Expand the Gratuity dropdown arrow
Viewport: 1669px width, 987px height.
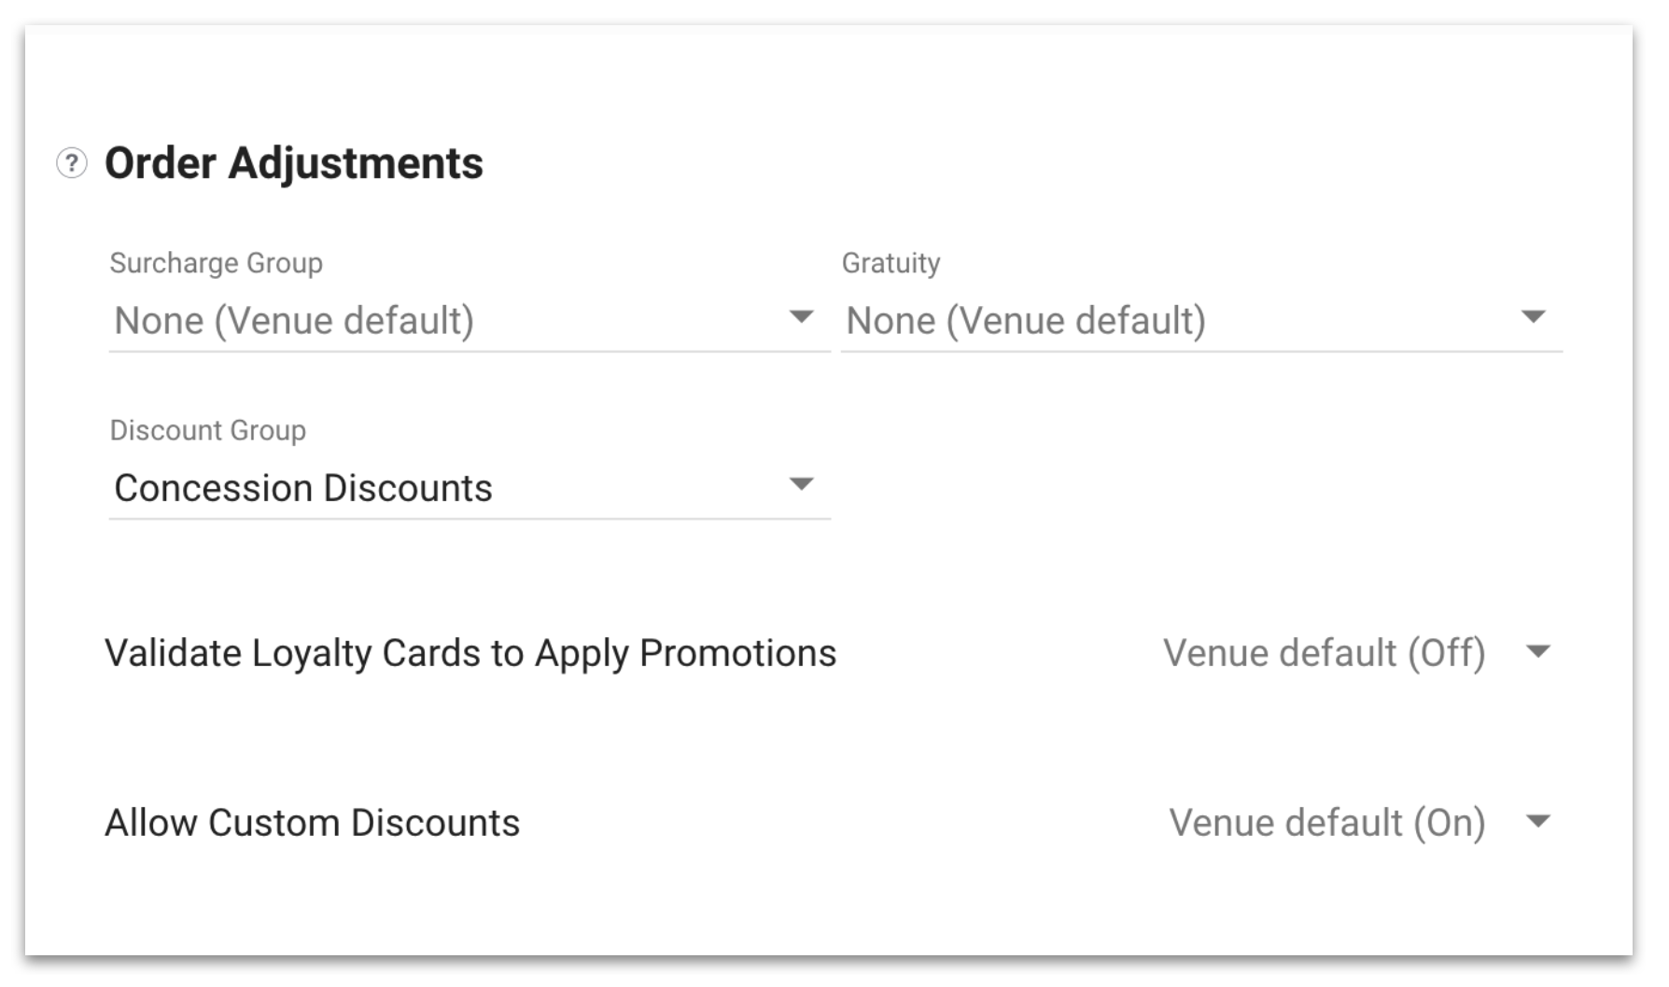point(1533,317)
